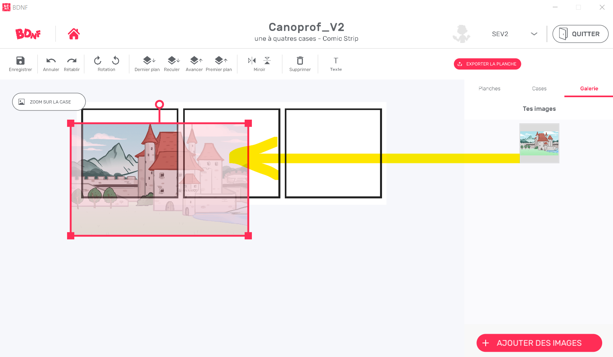The width and height of the screenshot is (613, 357).
Task: Select the castle thumbnail in gallery
Action: point(539,143)
